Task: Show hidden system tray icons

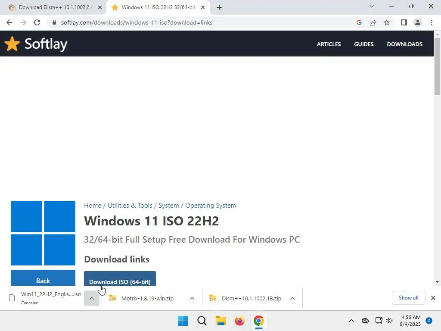Action: tap(351, 321)
